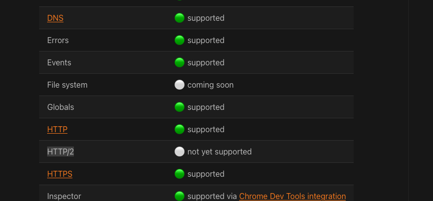Click the 'not yet supported' status text
This screenshot has height=201, width=433.
tap(219, 152)
